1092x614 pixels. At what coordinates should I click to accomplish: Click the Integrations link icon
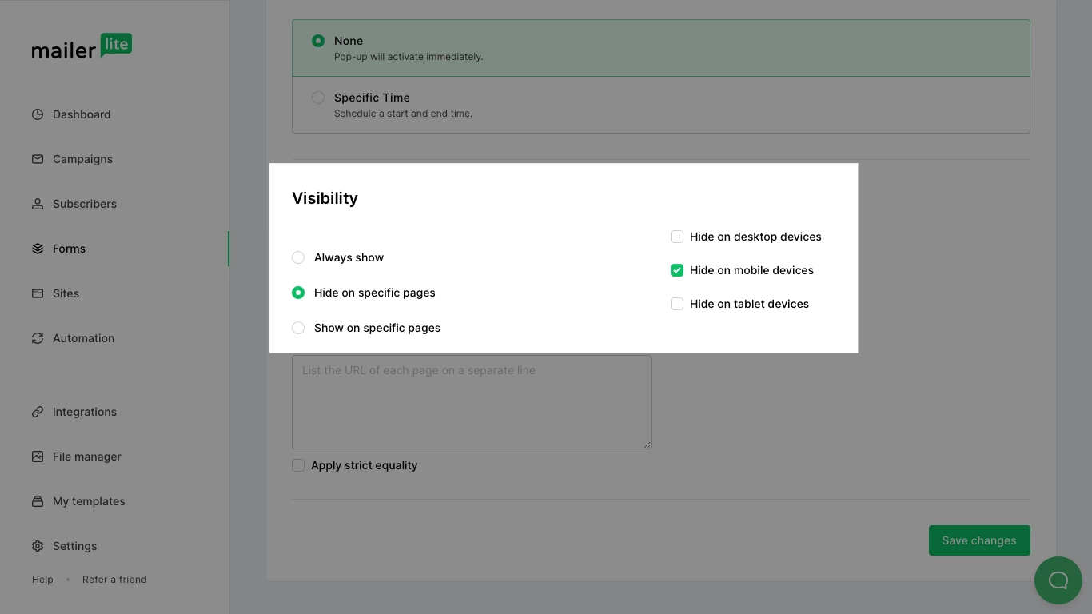(38, 412)
